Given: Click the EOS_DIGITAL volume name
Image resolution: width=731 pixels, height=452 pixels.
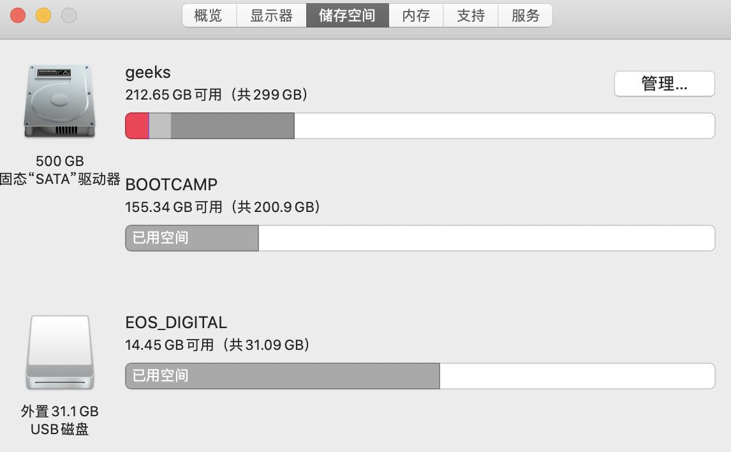Looking at the screenshot, I should coord(176,322).
